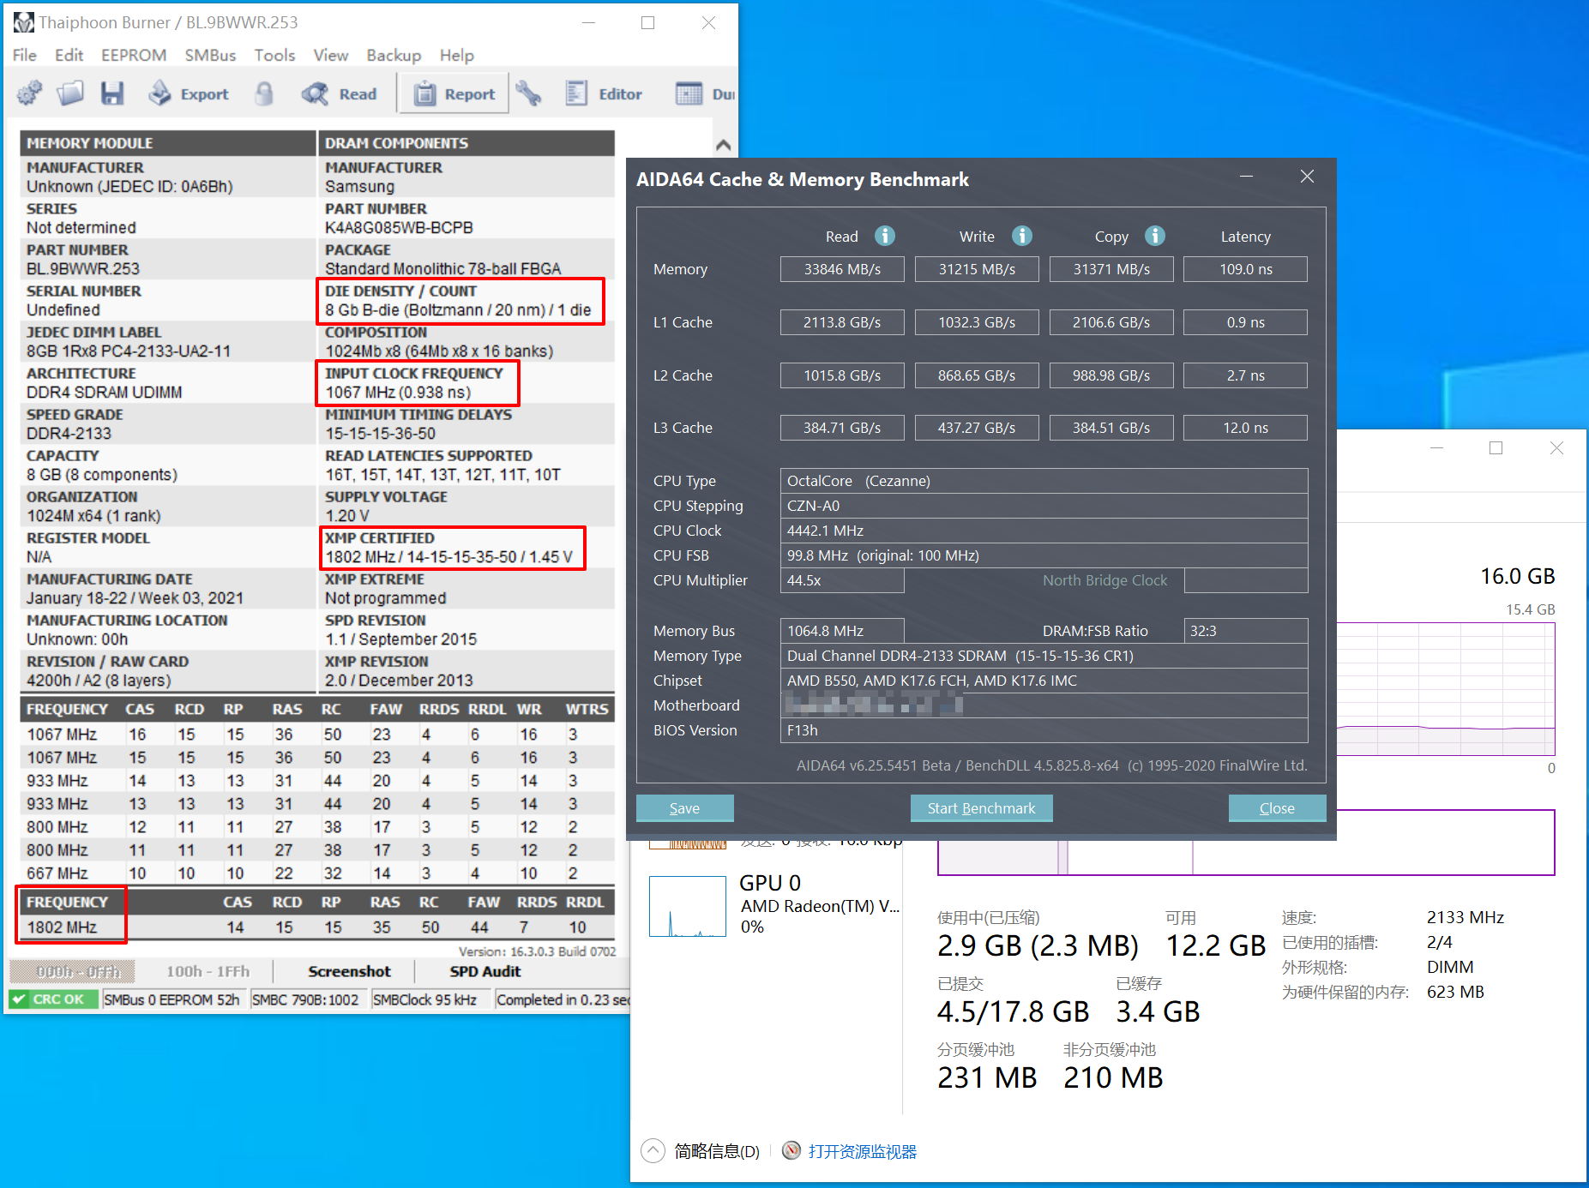Open 打开资源监视器 link
Screen dimensions: 1589x1188
(x=862, y=1151)
